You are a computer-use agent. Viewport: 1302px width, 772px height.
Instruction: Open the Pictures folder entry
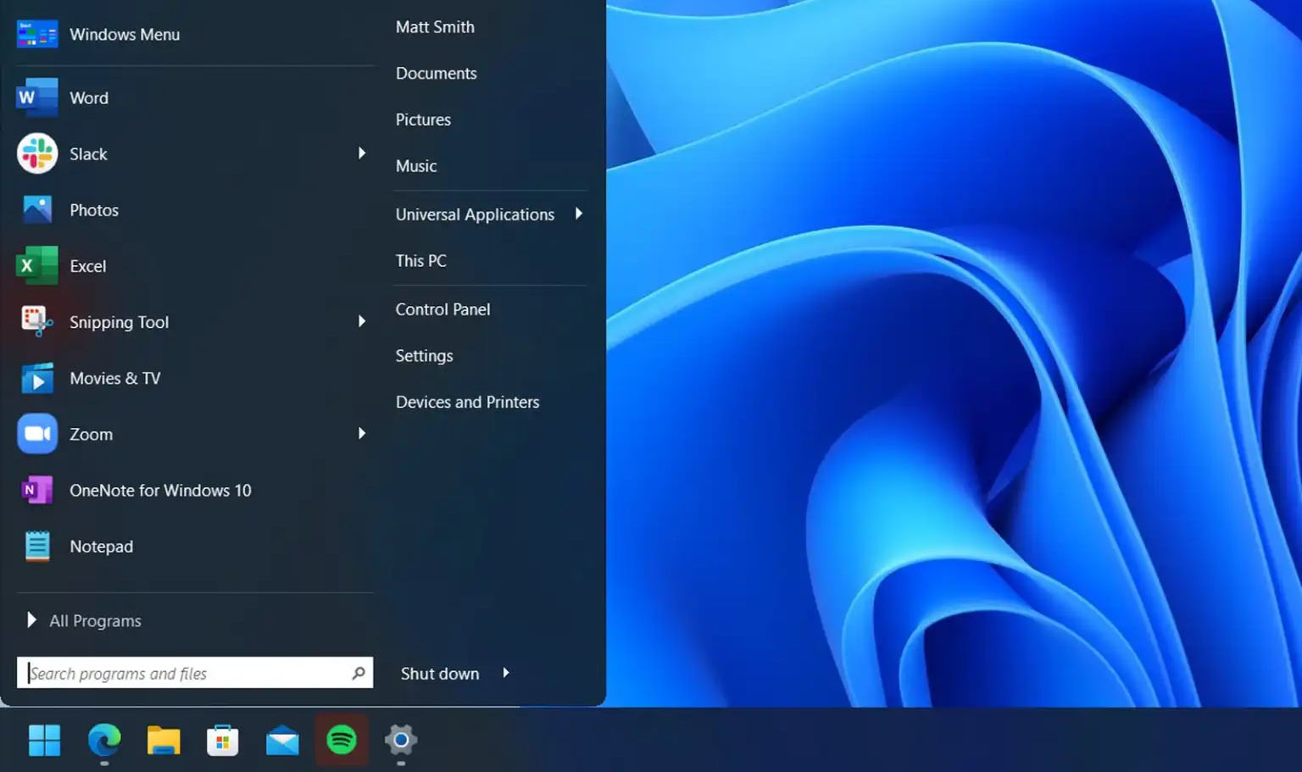pos(423,119)
